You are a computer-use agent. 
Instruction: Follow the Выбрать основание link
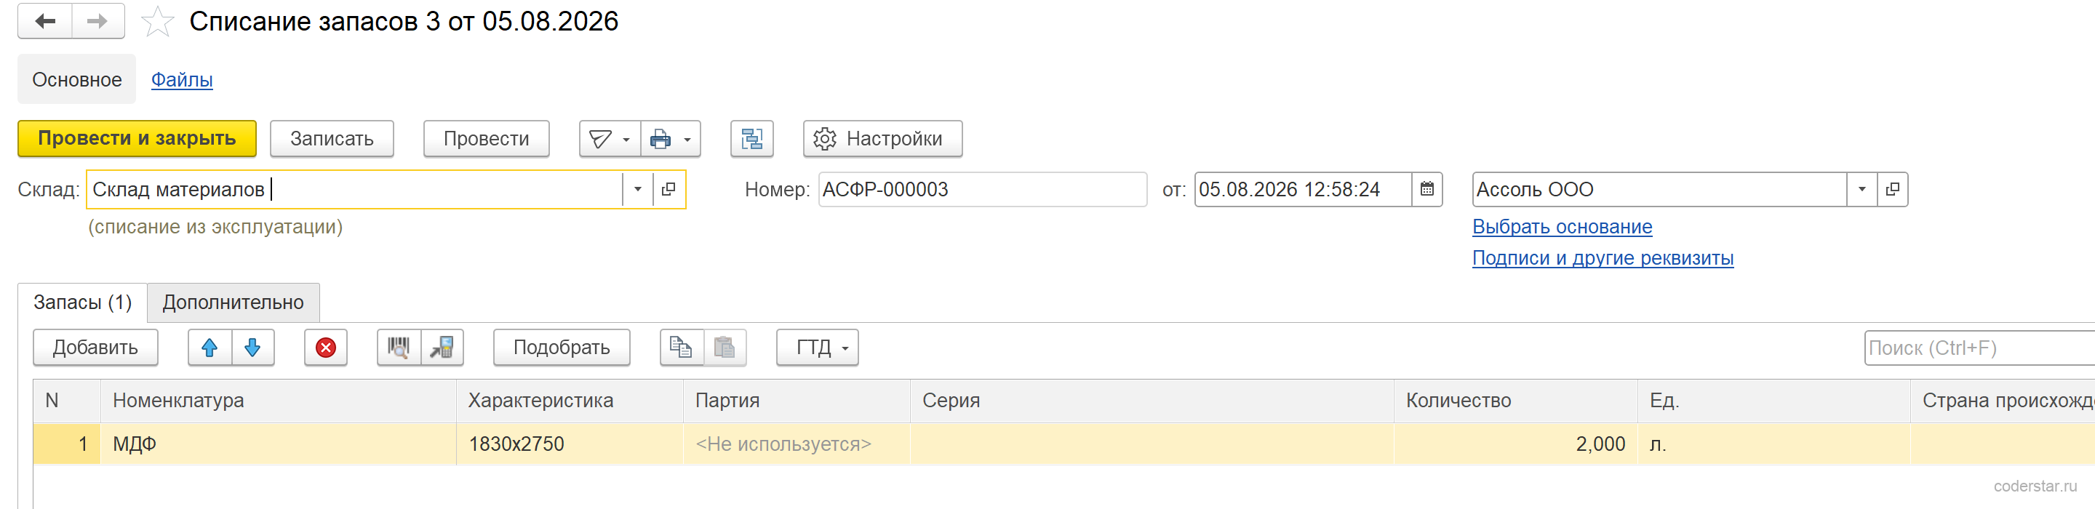(1562, 227)
